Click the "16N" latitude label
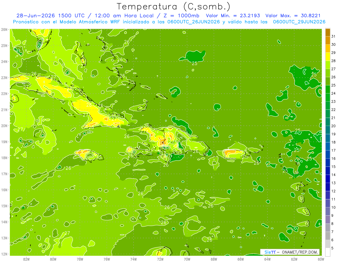The height and width of the screenshot is (263, 341). 4,190
